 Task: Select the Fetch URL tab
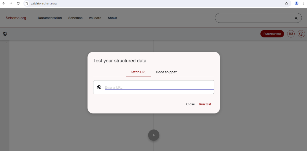[x=139, y=72]
